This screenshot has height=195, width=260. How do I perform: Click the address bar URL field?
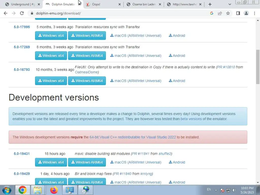pos(119,13)
